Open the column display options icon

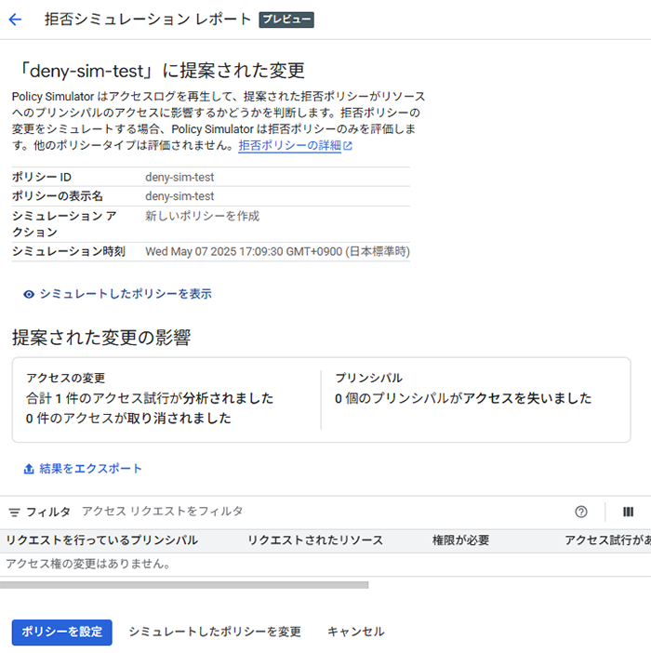[628, 512]
